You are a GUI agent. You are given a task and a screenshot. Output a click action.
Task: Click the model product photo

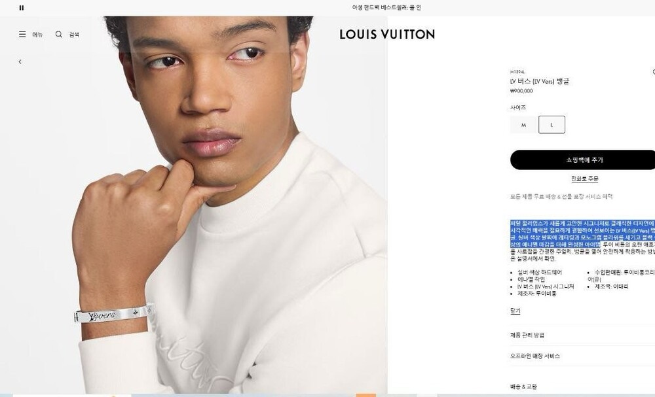coord(193,204)
